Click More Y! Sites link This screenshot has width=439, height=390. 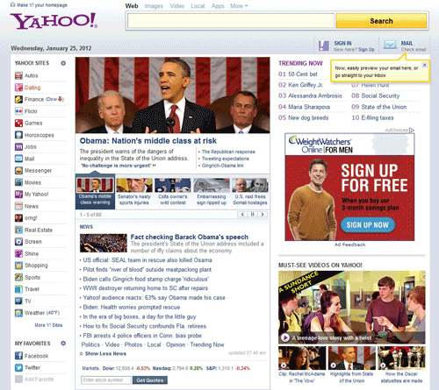pyautogui.click(x=48, y=325)
